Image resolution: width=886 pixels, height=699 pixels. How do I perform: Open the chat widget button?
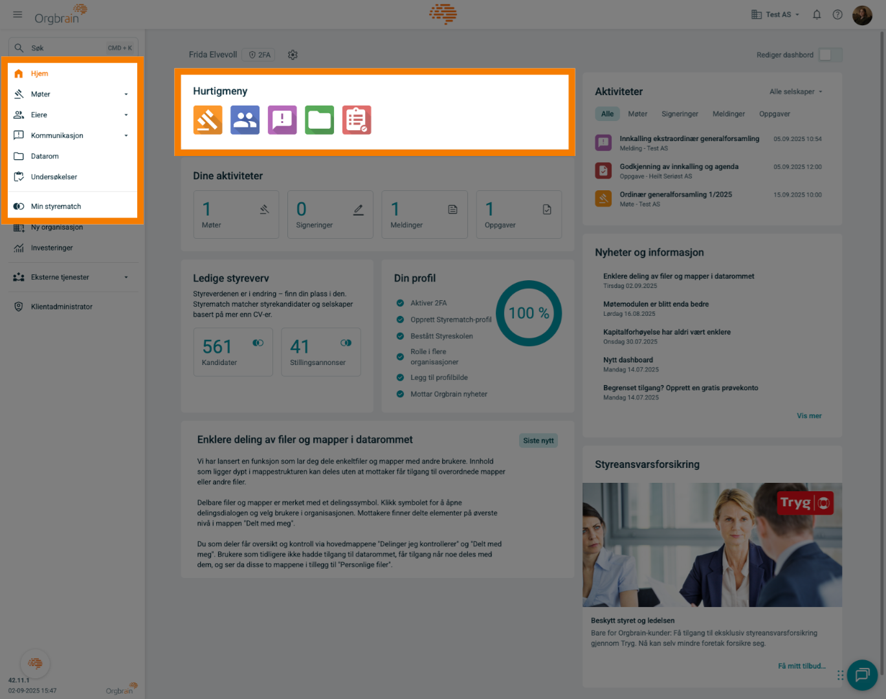[x=861, y=675]
